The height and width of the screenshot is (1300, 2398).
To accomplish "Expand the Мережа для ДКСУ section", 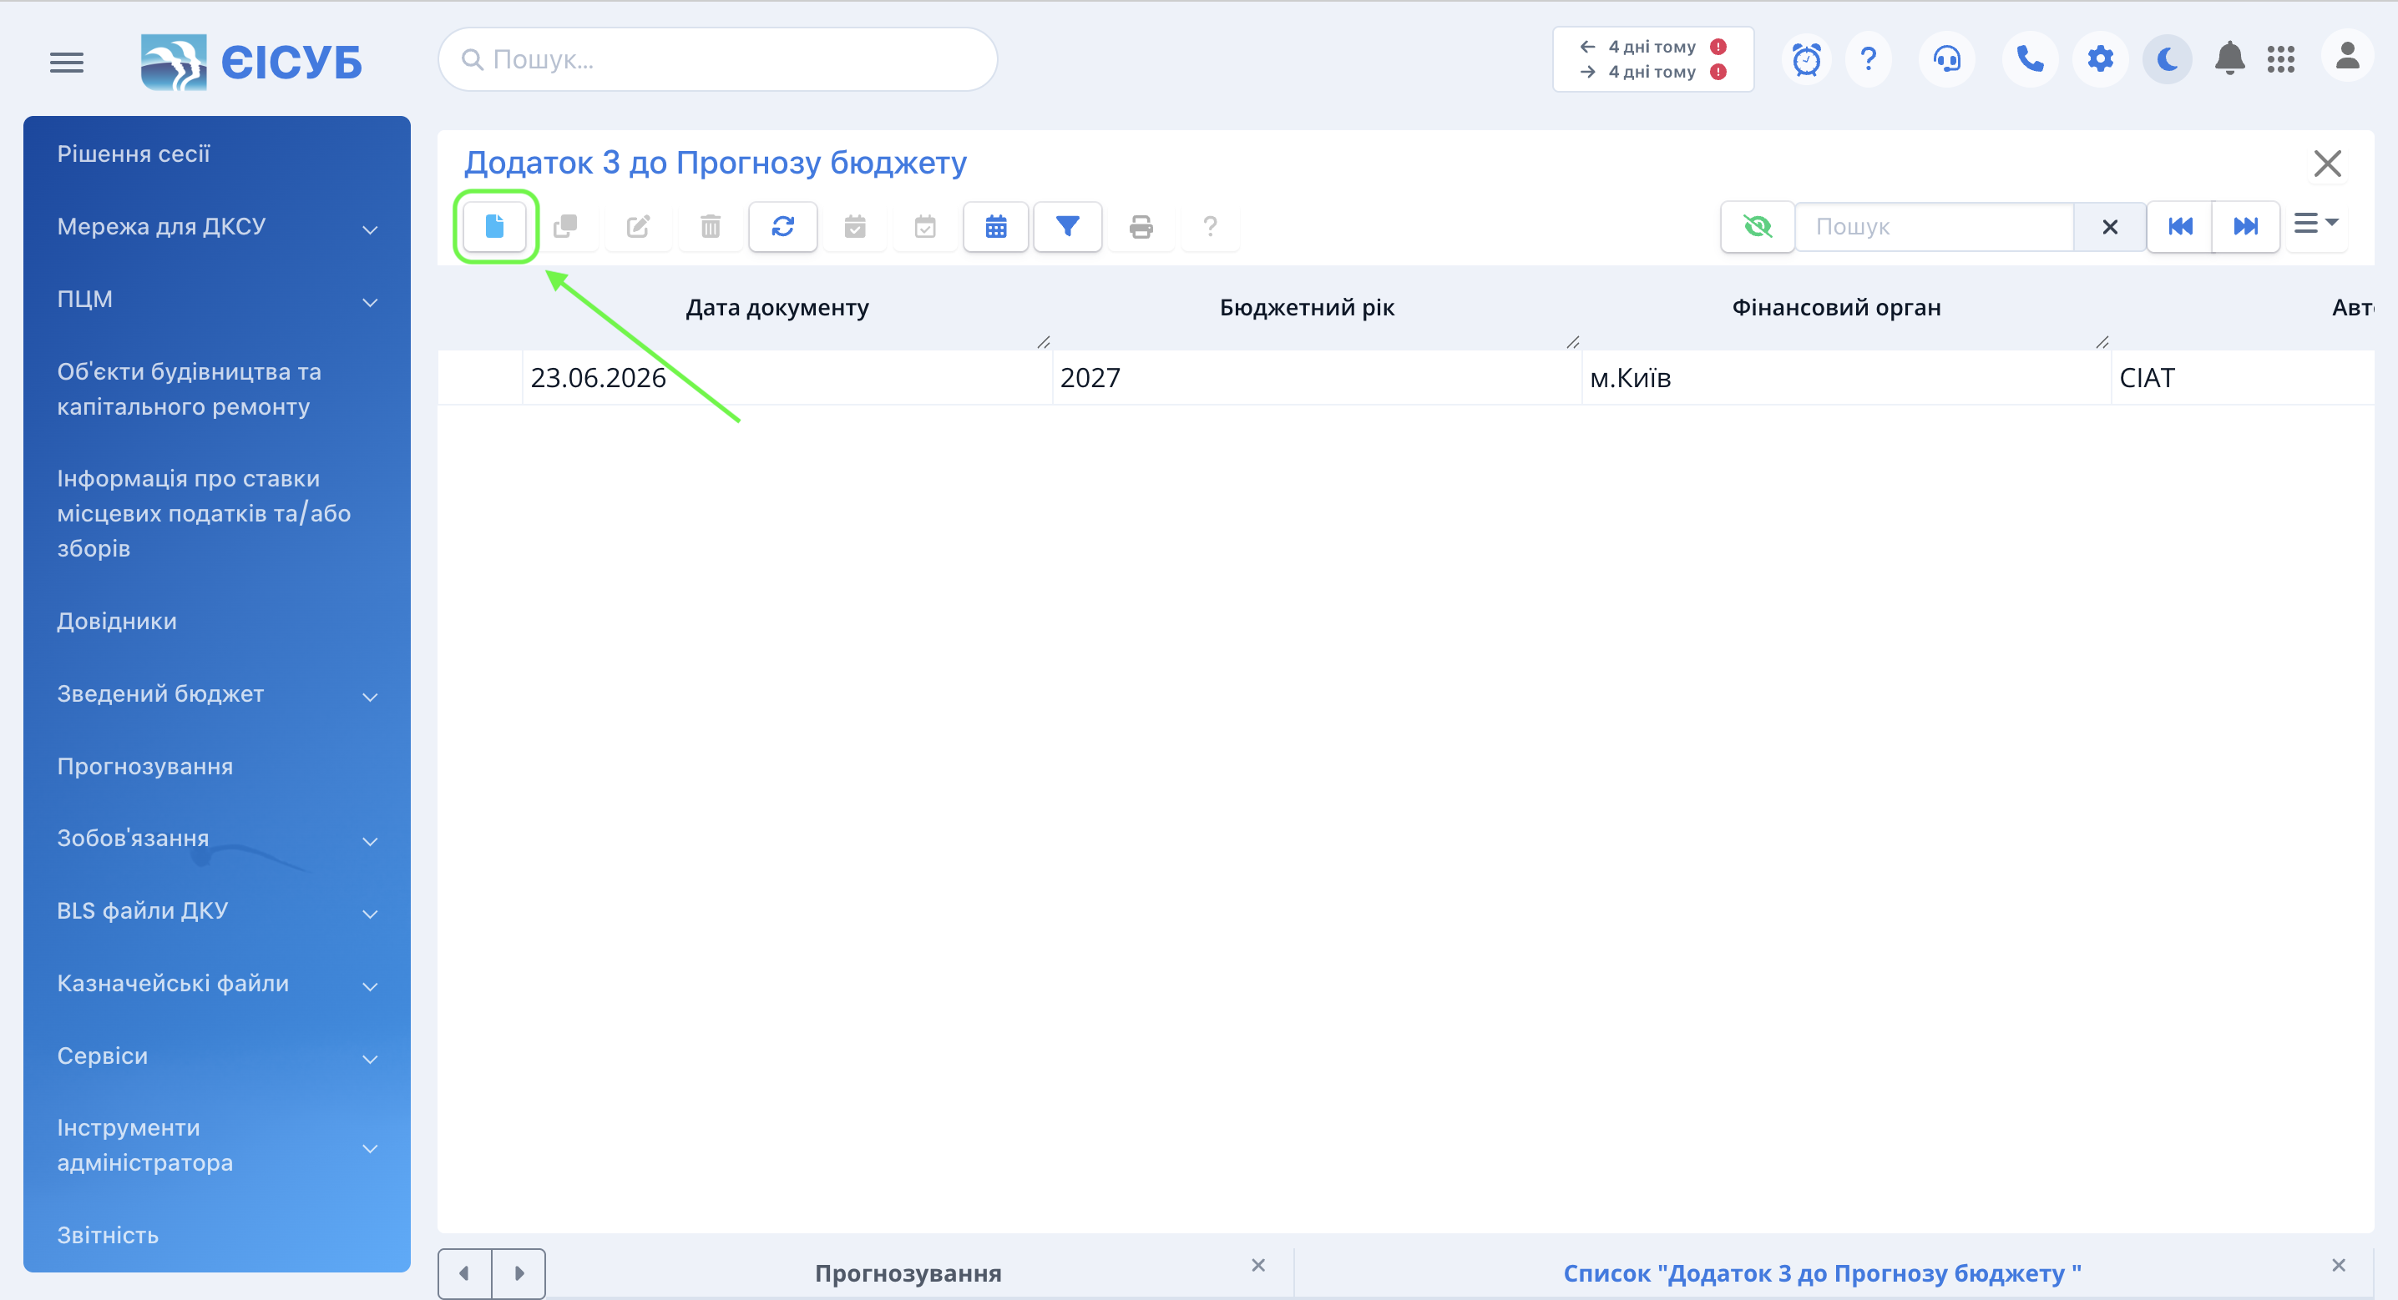I will (217, 226).
